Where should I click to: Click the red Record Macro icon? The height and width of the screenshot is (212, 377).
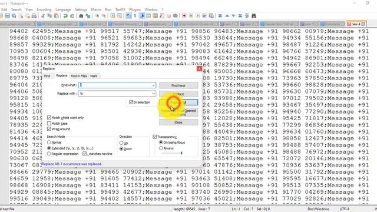pos(184,16)
